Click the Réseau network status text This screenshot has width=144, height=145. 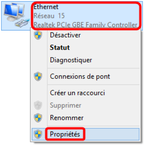coord(44,16)
